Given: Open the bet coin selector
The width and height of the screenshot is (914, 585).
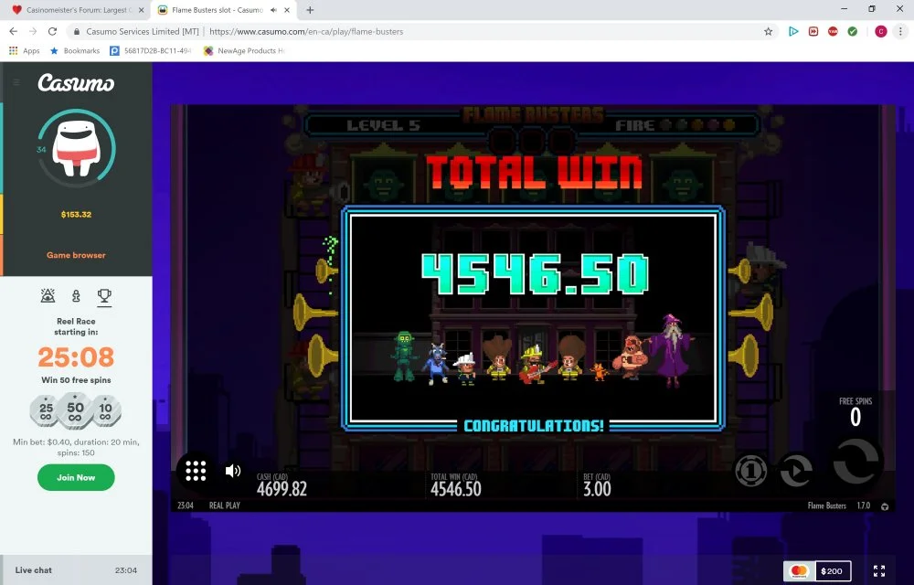Looking at the screenshot, I should [x=751, y=471].
